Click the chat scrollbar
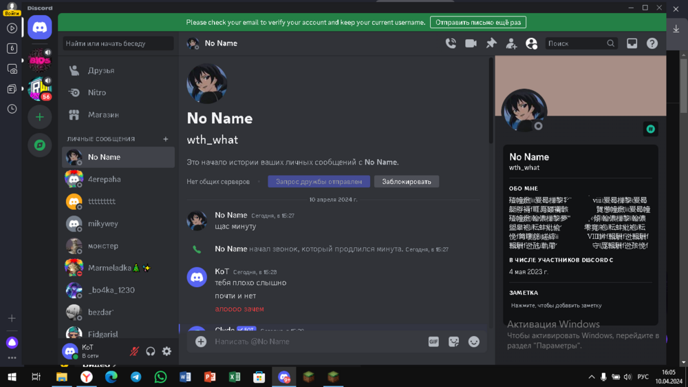Screen dimensions: 688x387 [x=491, y=101]
